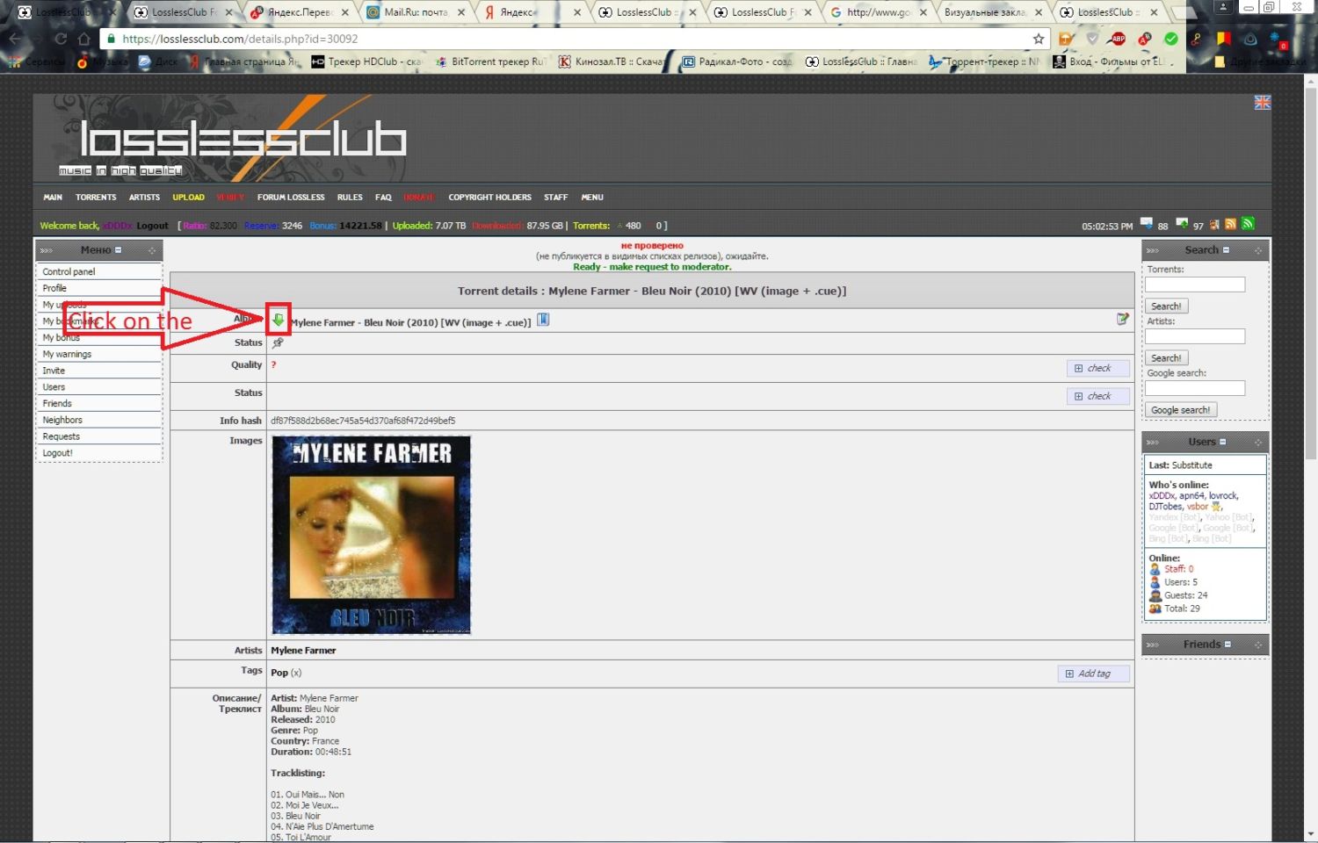Click the Pop tag link
This screenshot has width=1318, height=843.
[279, 673]
